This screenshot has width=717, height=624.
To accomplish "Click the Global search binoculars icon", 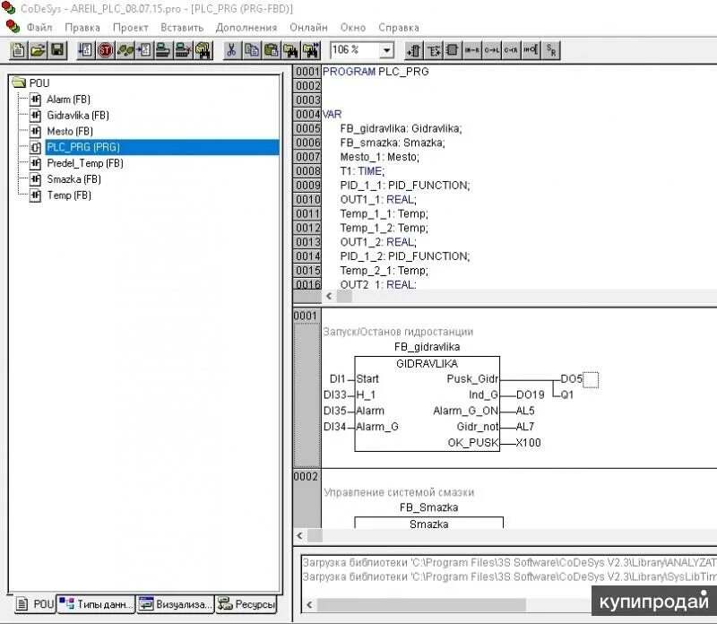I will pyautogui.click(x=203, y=50).
